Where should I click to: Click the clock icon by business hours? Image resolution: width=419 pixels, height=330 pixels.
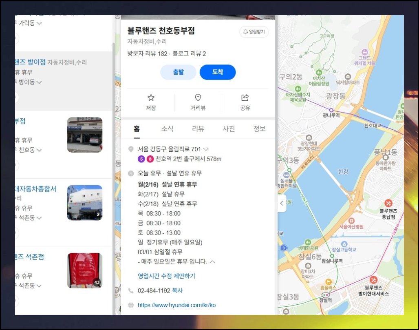coord(131,173)
